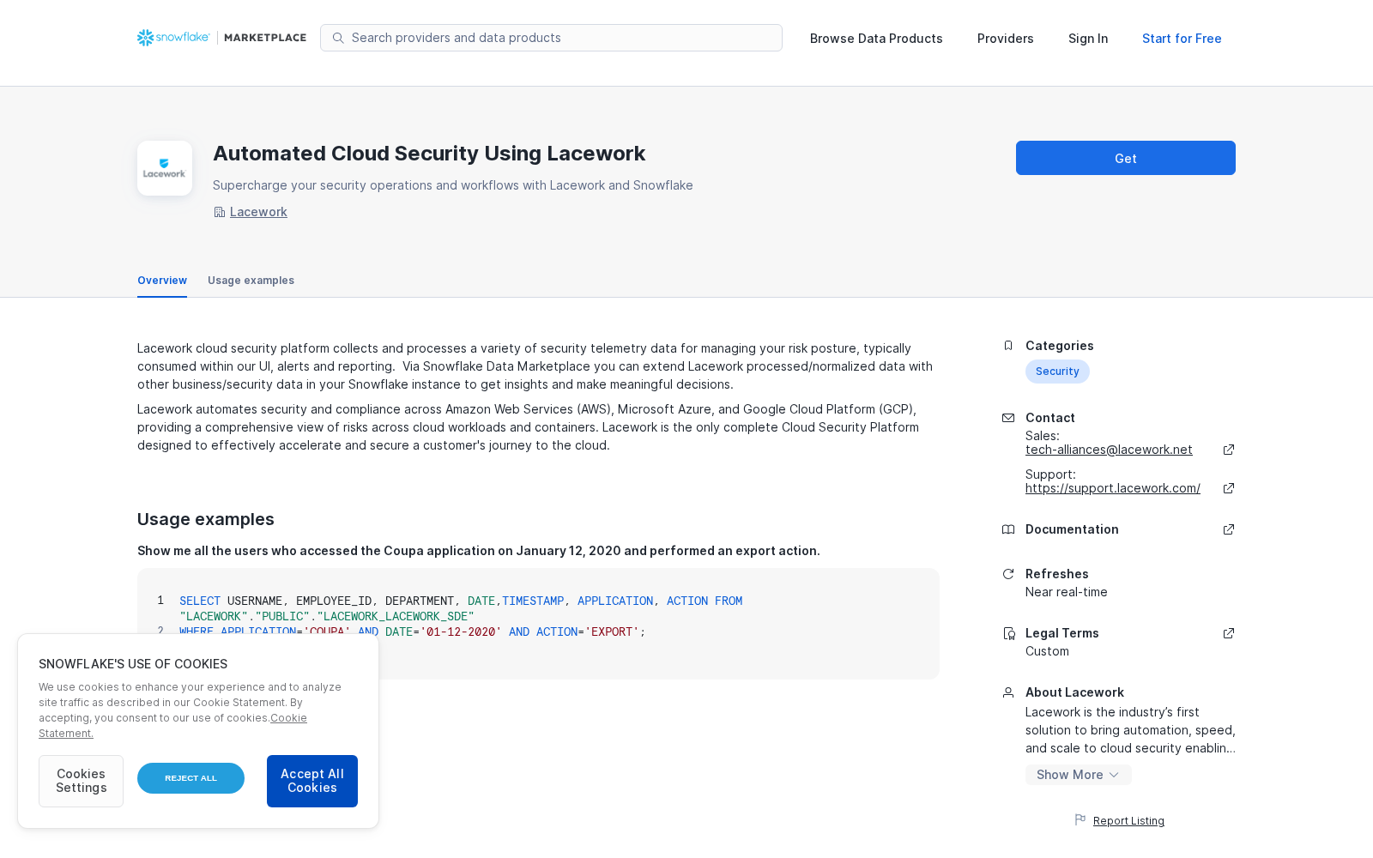The image size is (1373, 858).
Task: Click the Report Listing link
Action: [1128, 821]
